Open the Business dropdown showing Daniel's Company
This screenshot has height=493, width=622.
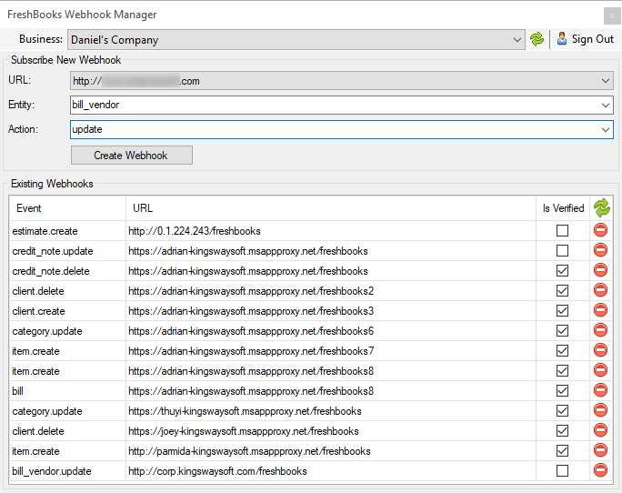click(296, 39)
